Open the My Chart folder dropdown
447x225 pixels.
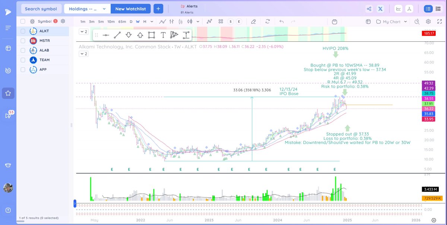pyautogui.click(x=391, y=22)
